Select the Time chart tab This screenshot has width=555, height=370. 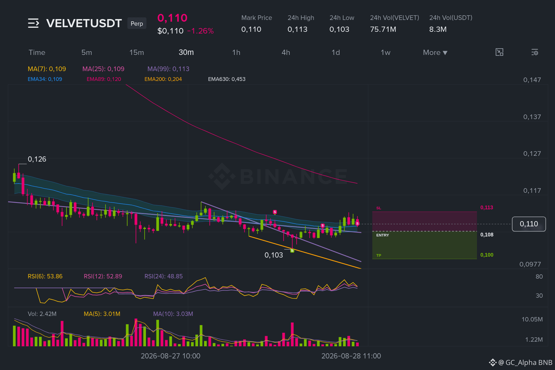point(37,52)
